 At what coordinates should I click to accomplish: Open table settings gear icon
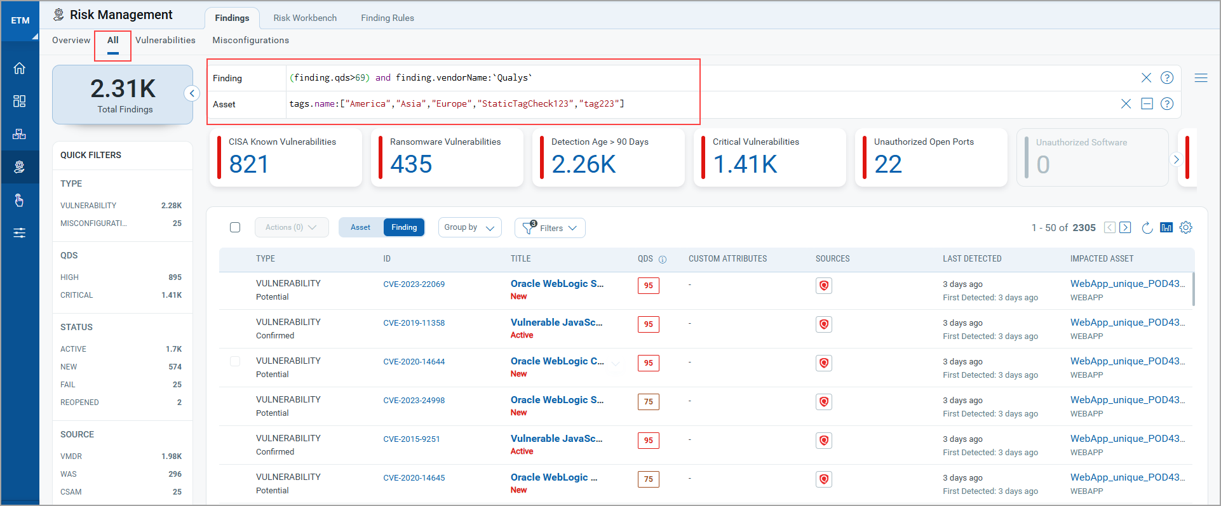[x=1185, y=227]
